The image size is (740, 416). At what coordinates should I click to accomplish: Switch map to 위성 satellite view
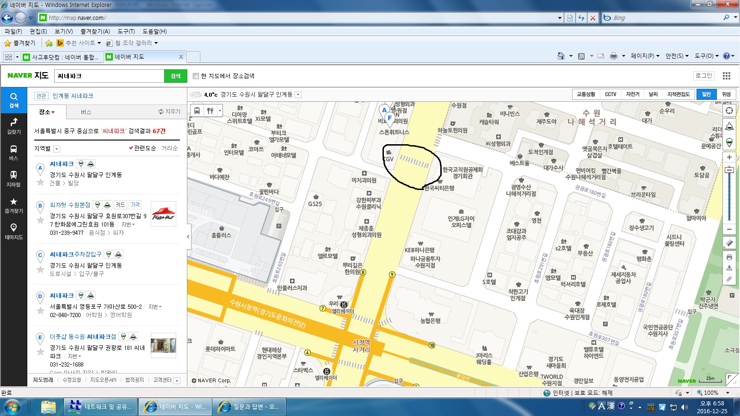pos(727,94)
